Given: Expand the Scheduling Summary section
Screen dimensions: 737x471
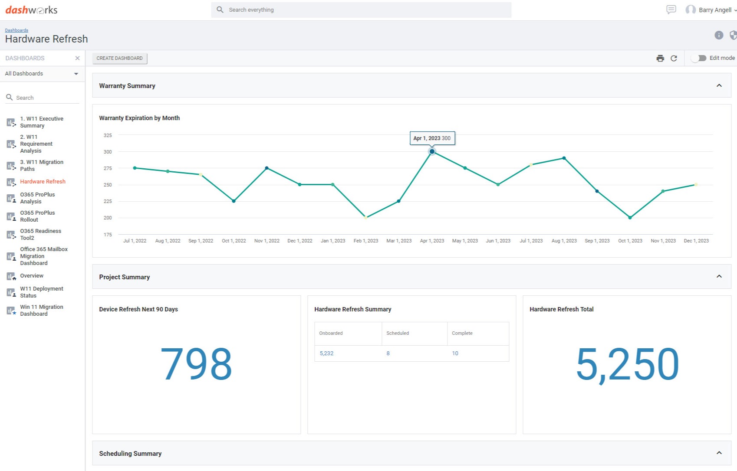Looking at the screenshot, I should 719,453.
